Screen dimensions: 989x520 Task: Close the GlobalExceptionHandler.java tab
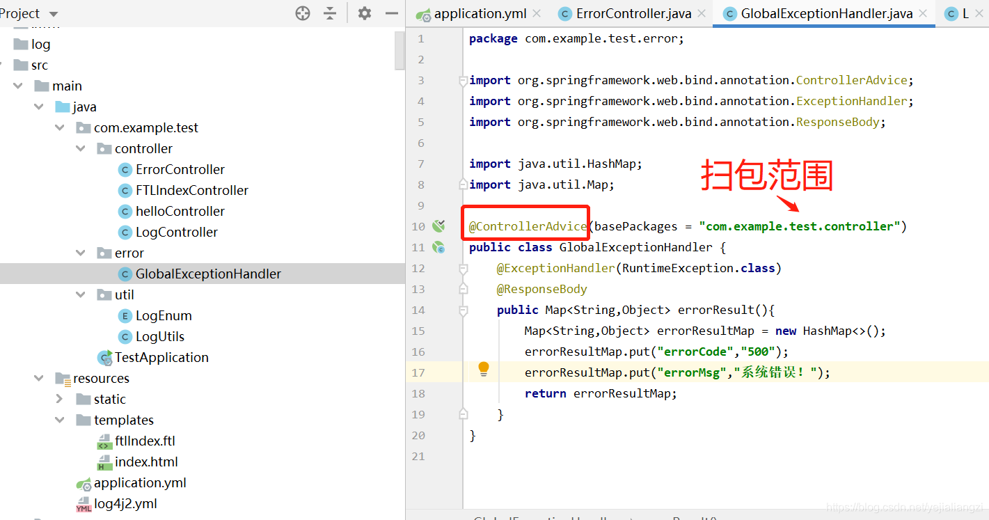click(x=922, y=14)
